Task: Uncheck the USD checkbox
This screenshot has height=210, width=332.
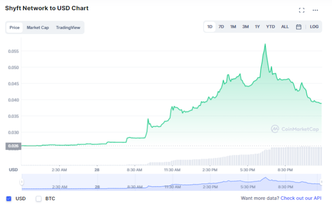Action: tap(9, 199)
